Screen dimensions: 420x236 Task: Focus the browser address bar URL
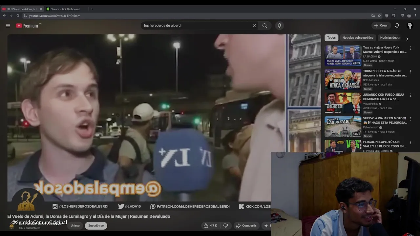[x=54, y=16]
